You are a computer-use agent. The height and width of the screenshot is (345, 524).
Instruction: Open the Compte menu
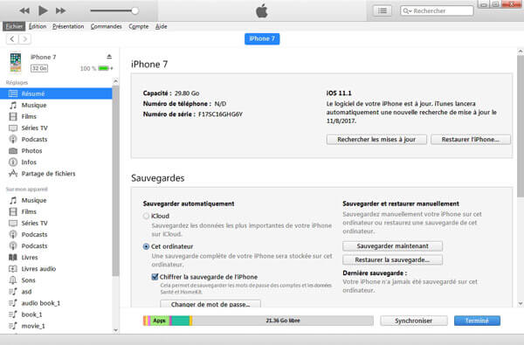tap(138, 26)
